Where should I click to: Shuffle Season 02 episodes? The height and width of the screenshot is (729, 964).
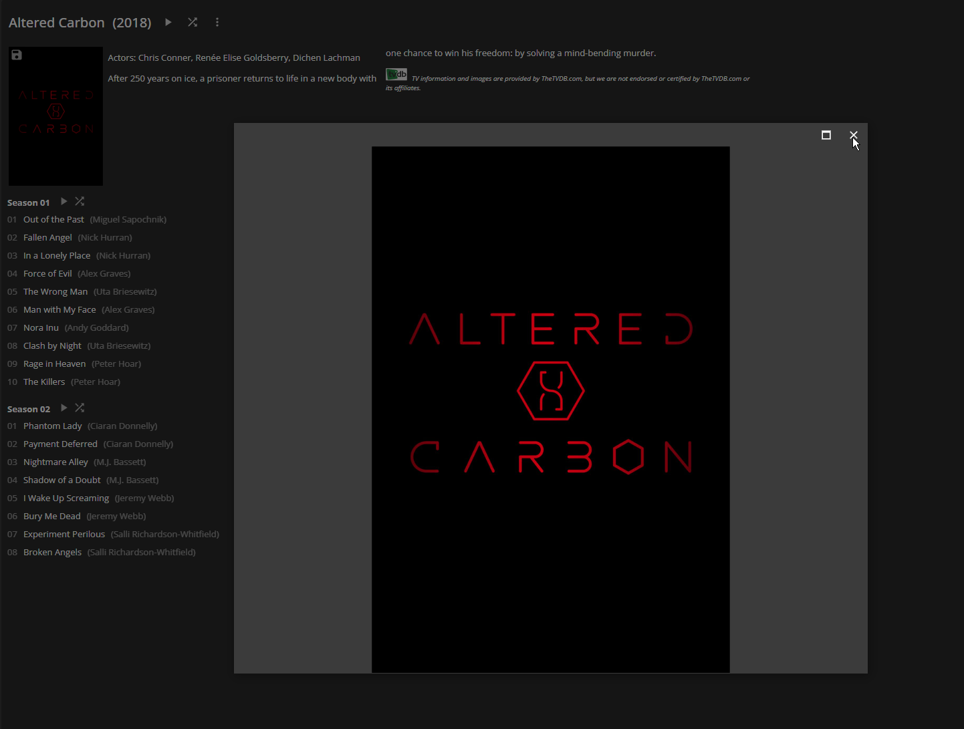tap(80, 408)
